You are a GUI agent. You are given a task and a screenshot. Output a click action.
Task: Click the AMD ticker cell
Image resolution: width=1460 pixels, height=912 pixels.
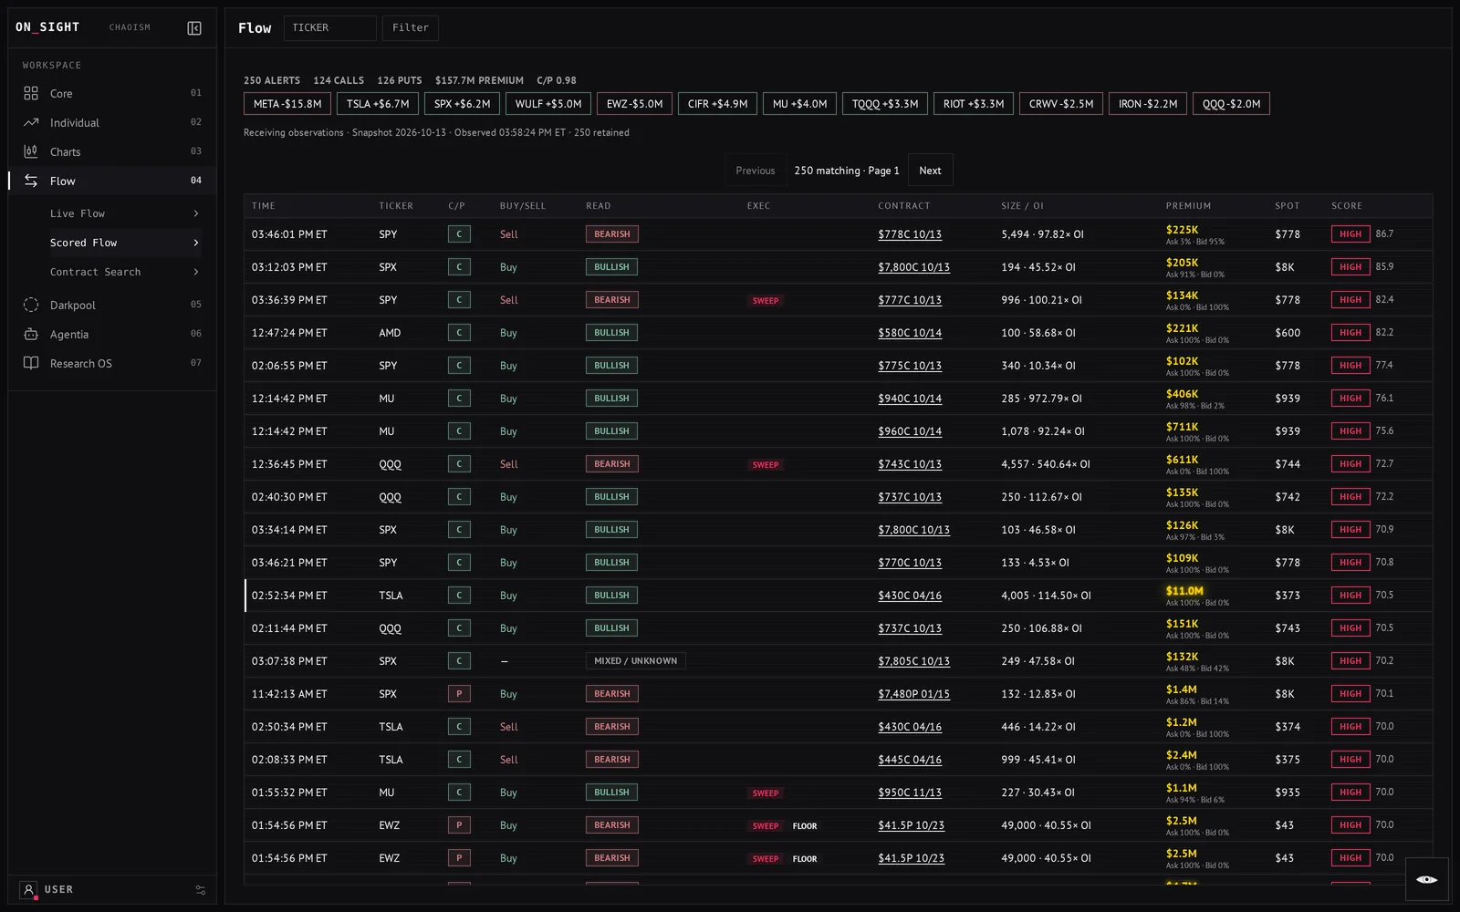coord(390,333)
